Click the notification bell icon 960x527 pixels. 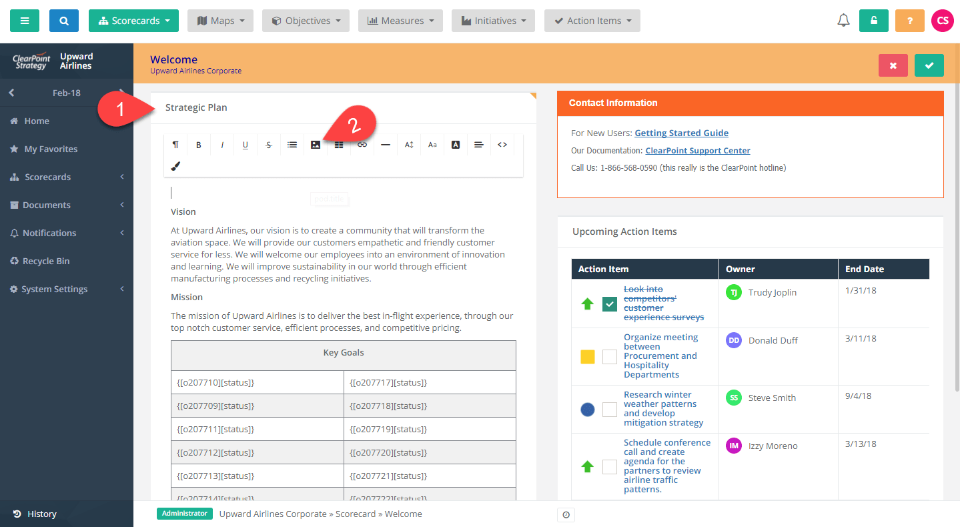pos(843,20)
